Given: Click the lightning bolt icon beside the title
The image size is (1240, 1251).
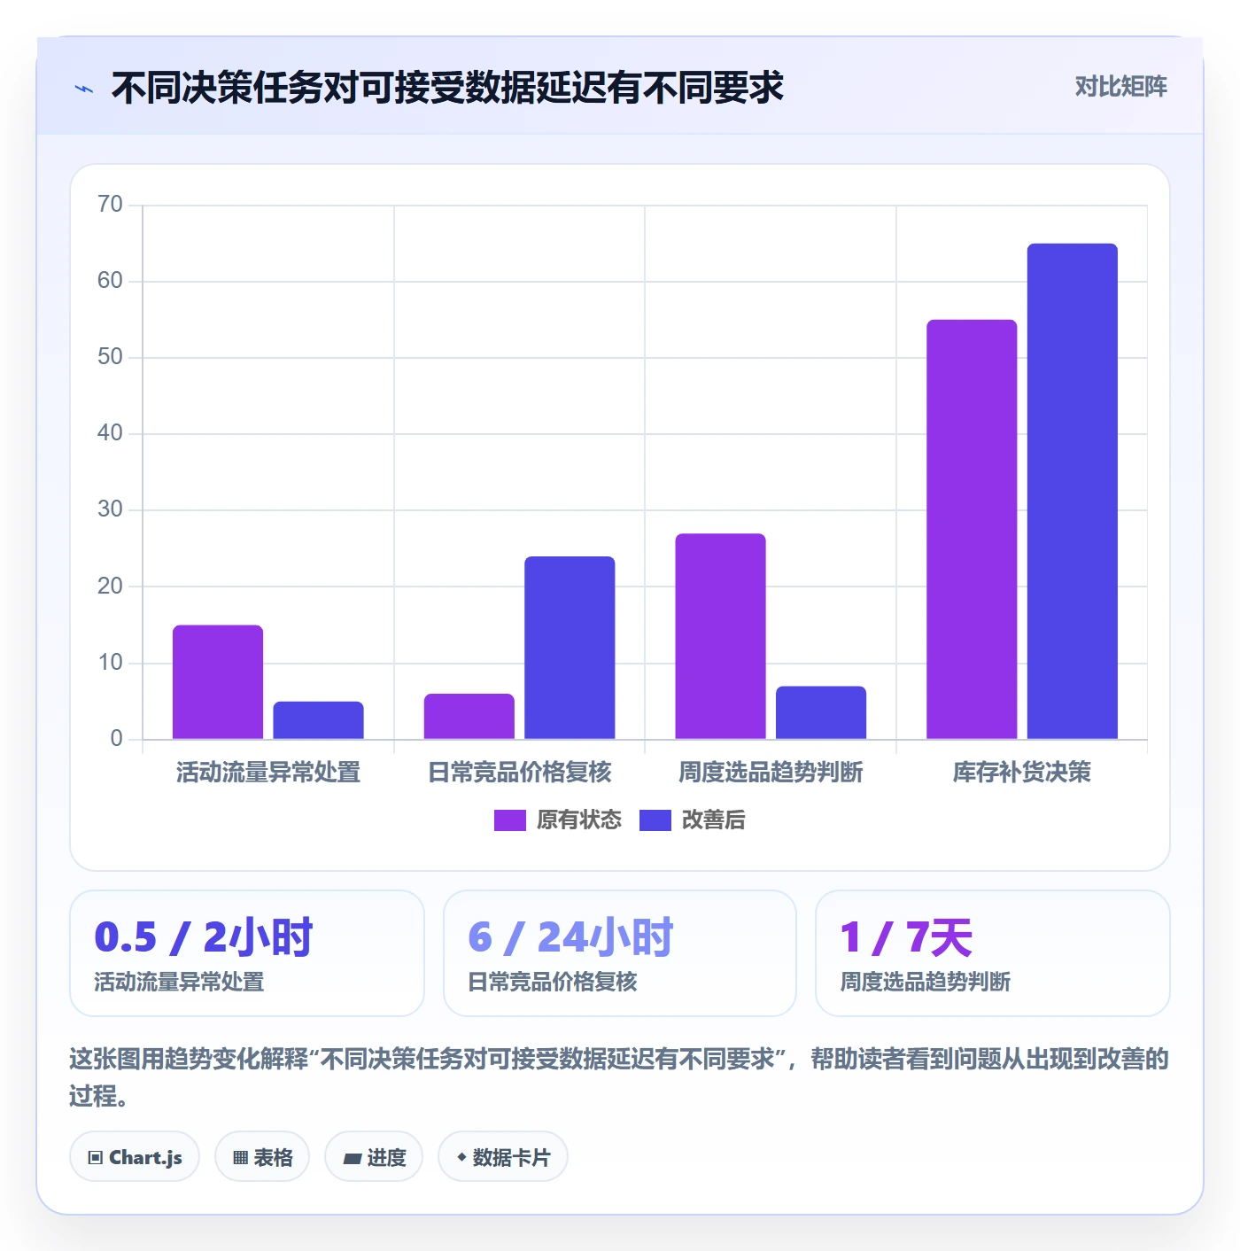Looking at the screenshot, I should pos(84,89).
